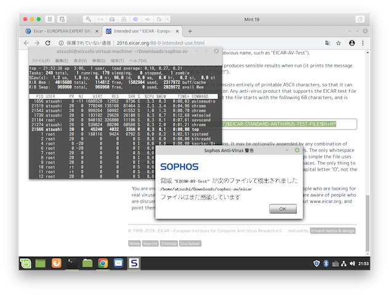This screenshot has height=295, width=389.
Task: Collapse the VM toolbar with the left chevron
Action: tap(168, 19)
